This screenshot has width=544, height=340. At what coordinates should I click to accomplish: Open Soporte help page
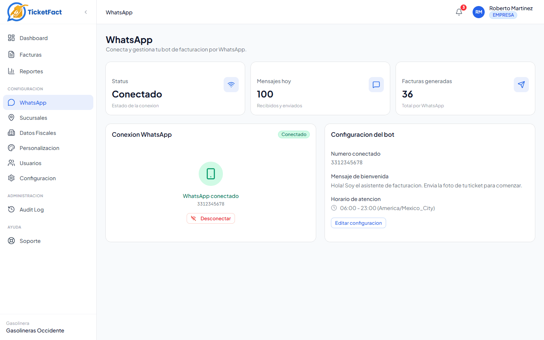click(30, 241)
